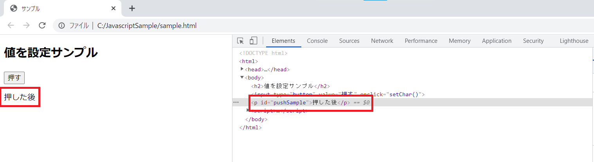This screenshot has height=162, width=594.
Task: Open the site info icon in the address bar
Action: 61,26
